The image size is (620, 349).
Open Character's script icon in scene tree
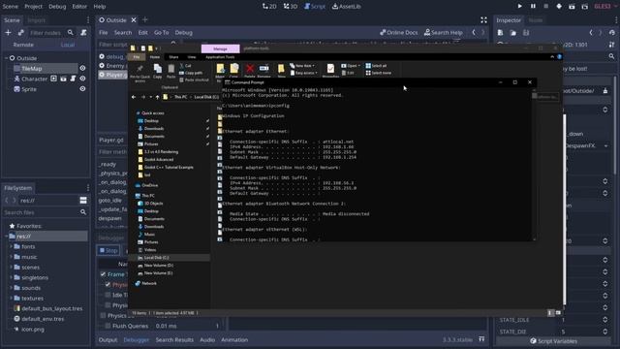coord(74,79)
